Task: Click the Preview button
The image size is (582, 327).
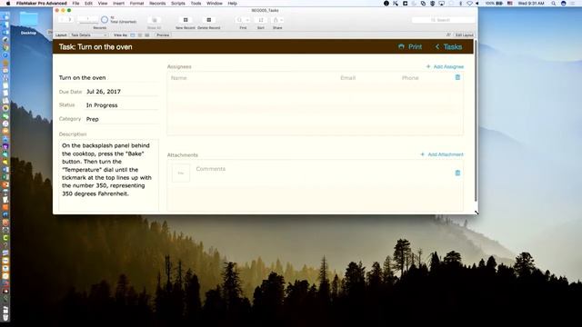Action: (x=163, y=35)
